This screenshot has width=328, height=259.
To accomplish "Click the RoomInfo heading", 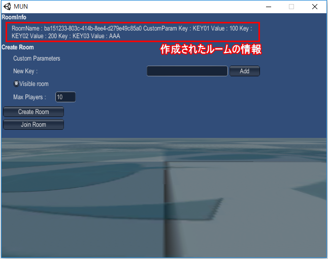I will 14,17.
